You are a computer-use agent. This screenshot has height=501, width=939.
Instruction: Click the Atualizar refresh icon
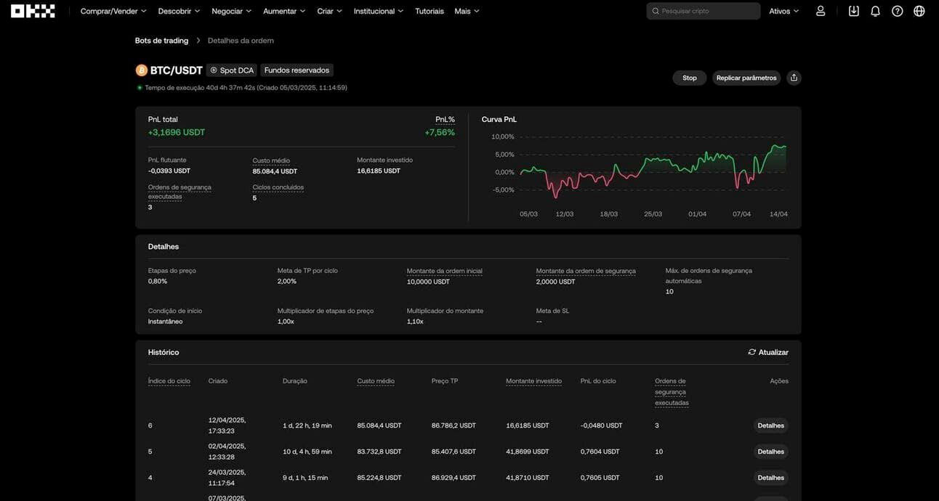click(x=752, y=352)
